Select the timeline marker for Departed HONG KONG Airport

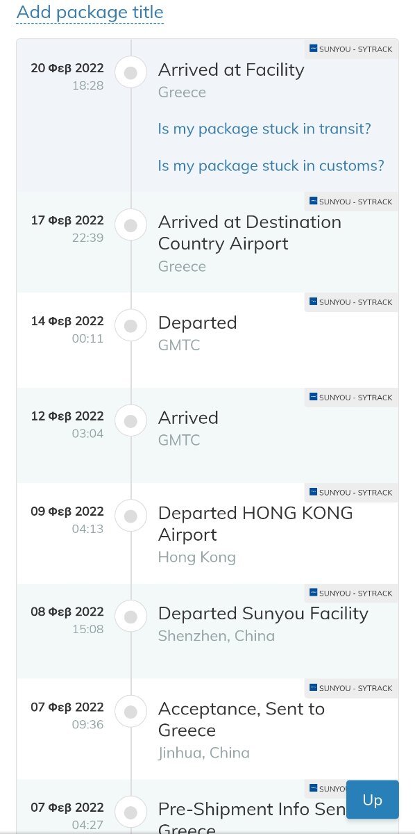point(130,516)
